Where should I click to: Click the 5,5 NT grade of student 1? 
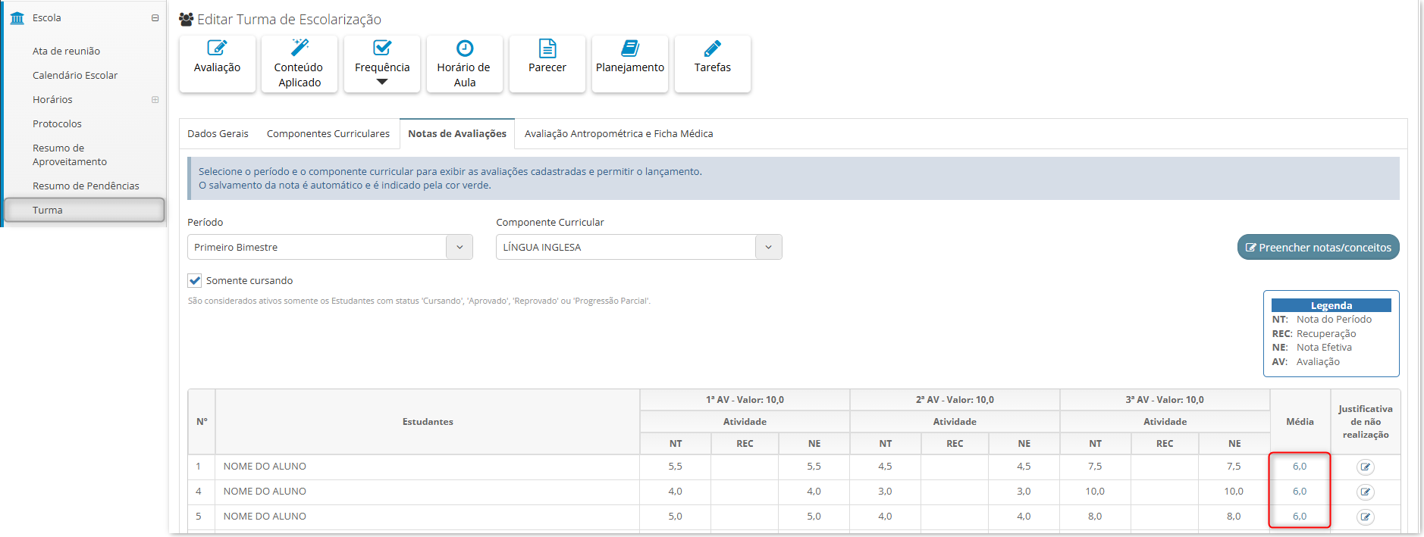[x=675, y=467]
